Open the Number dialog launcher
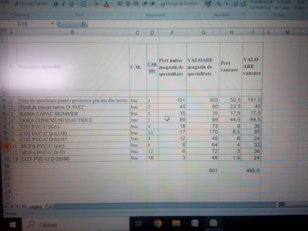Image resolution: width=308 pixels, height=231 pixels. coord(244,14)
